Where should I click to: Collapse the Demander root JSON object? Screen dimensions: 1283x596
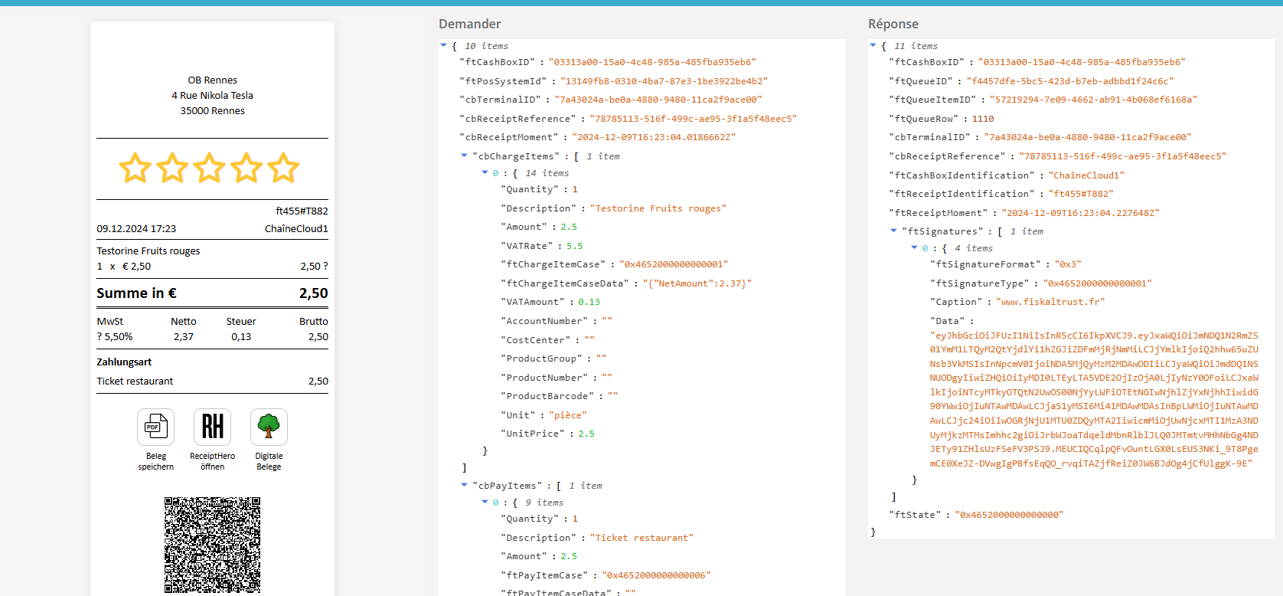444,46
